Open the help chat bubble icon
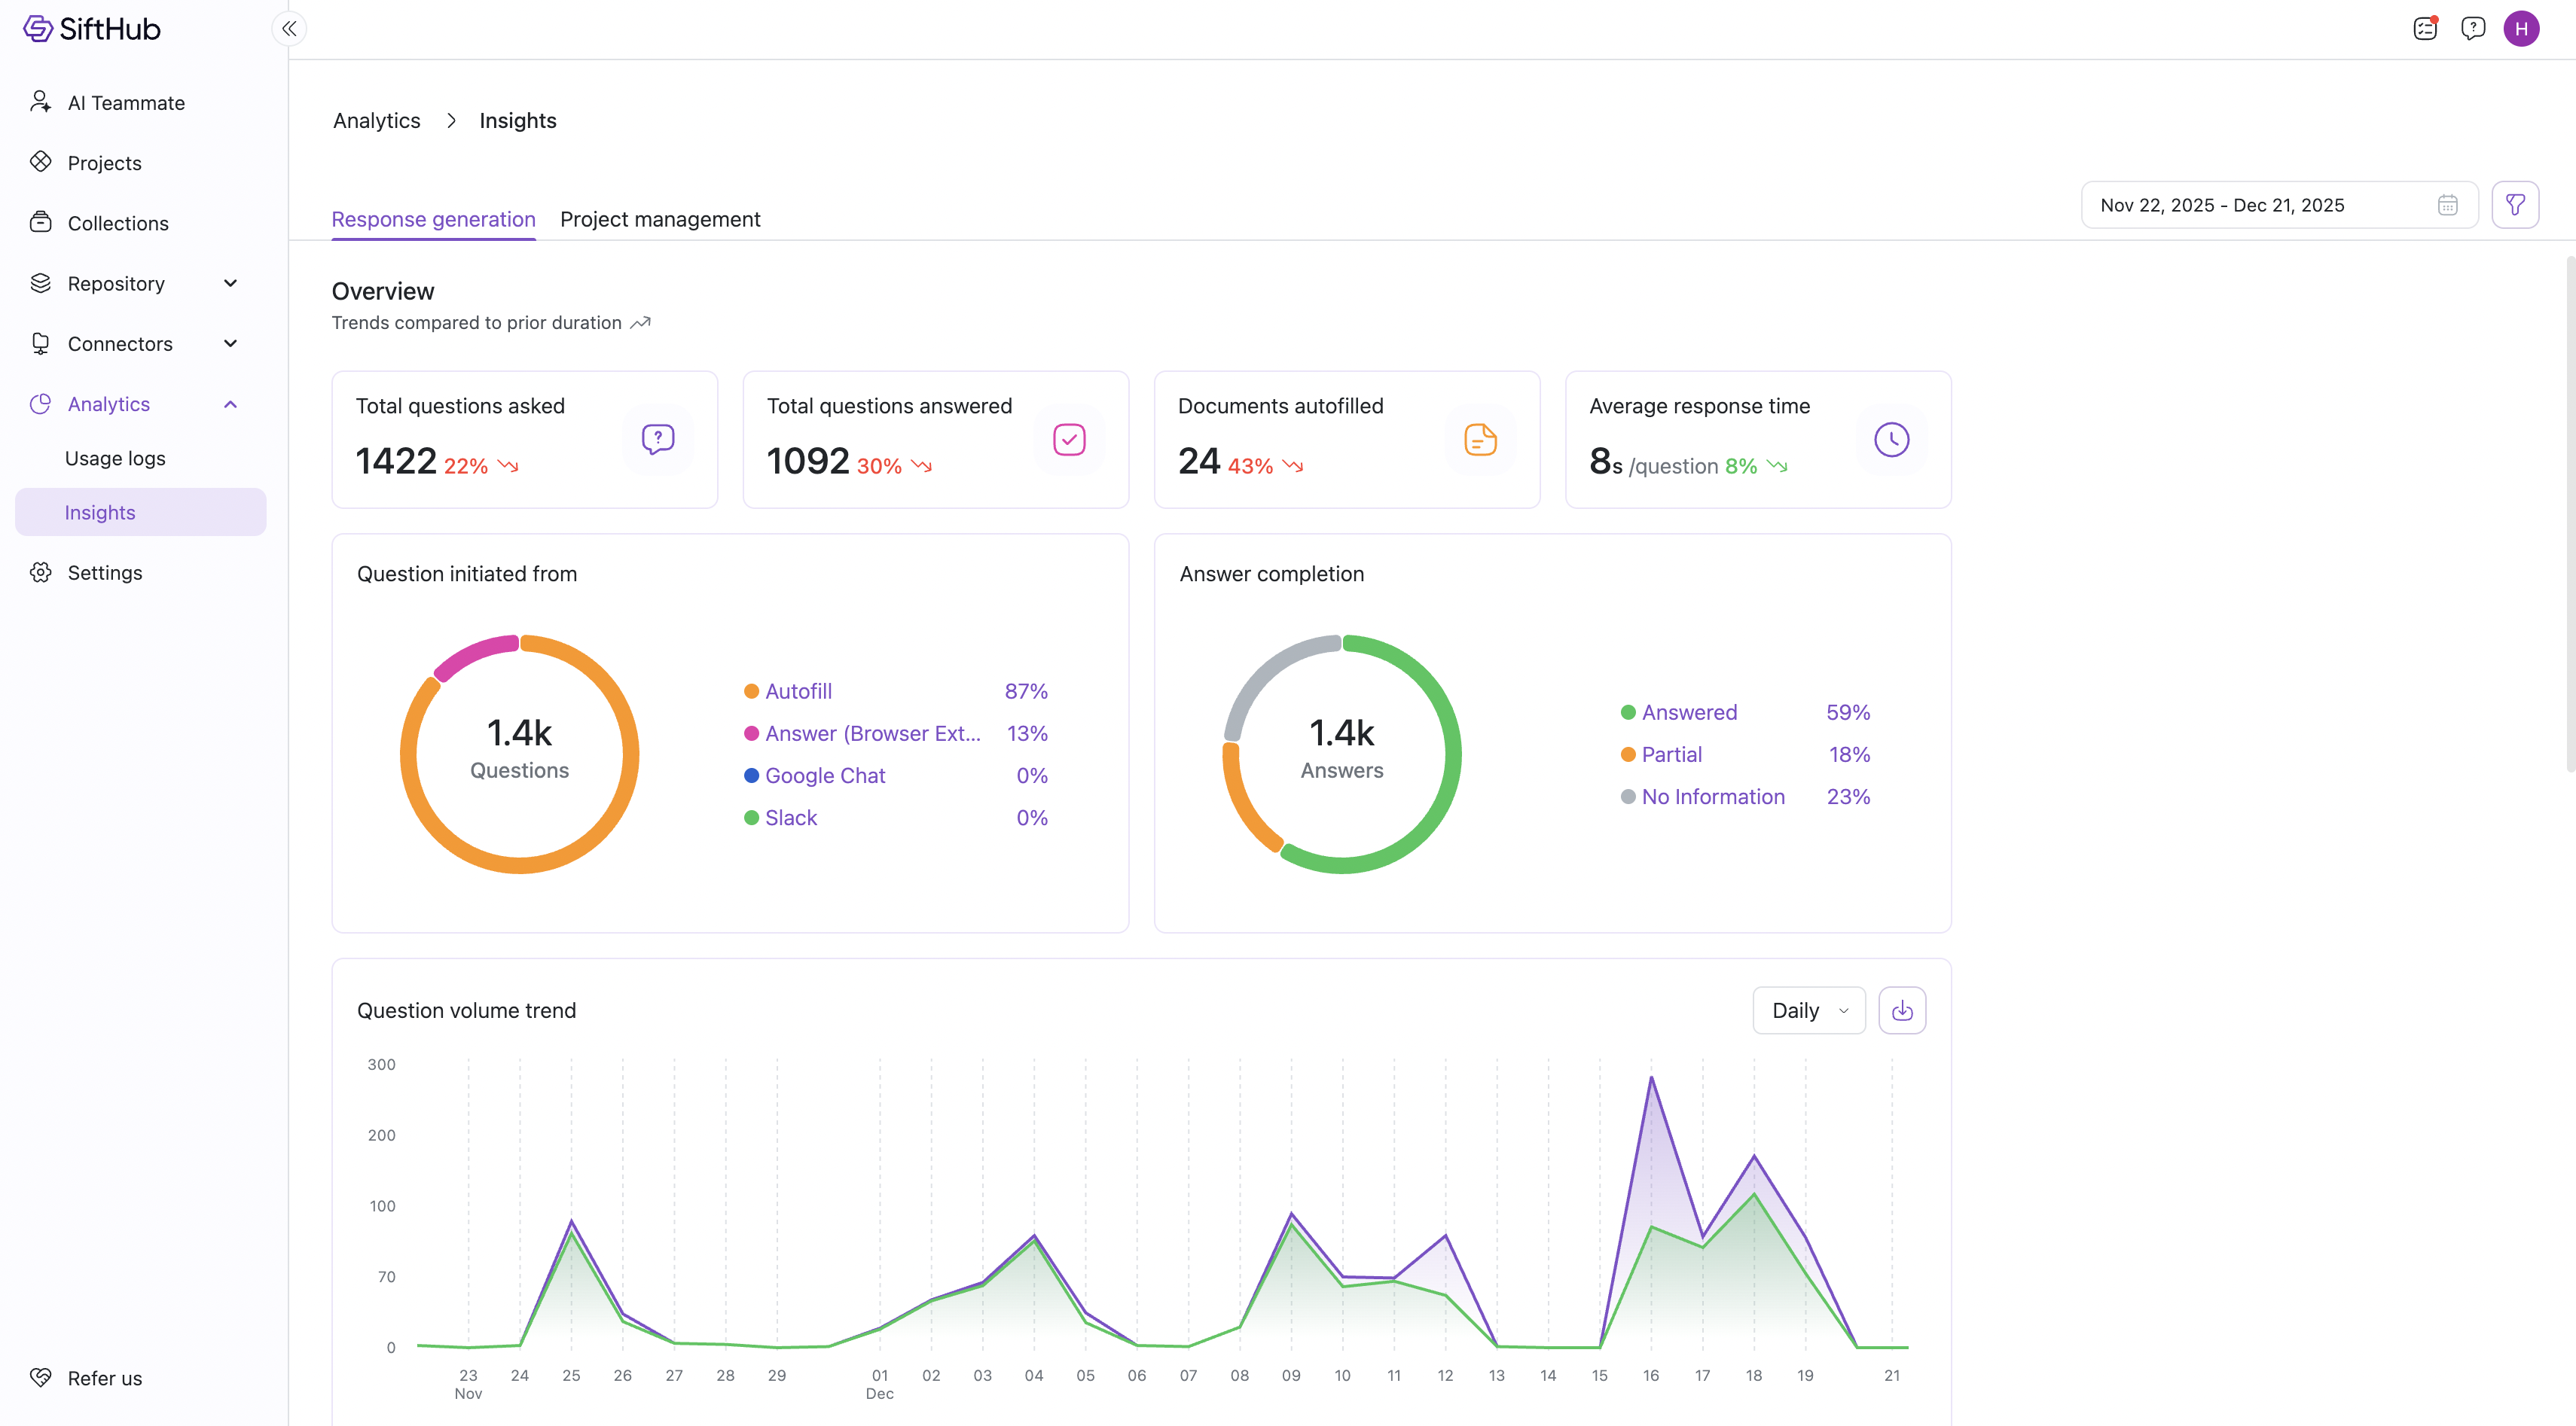 [x=2473, y=28]
